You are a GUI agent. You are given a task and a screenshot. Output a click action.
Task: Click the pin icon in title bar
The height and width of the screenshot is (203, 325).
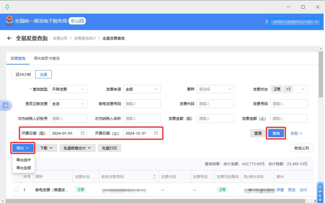[7, 7]
